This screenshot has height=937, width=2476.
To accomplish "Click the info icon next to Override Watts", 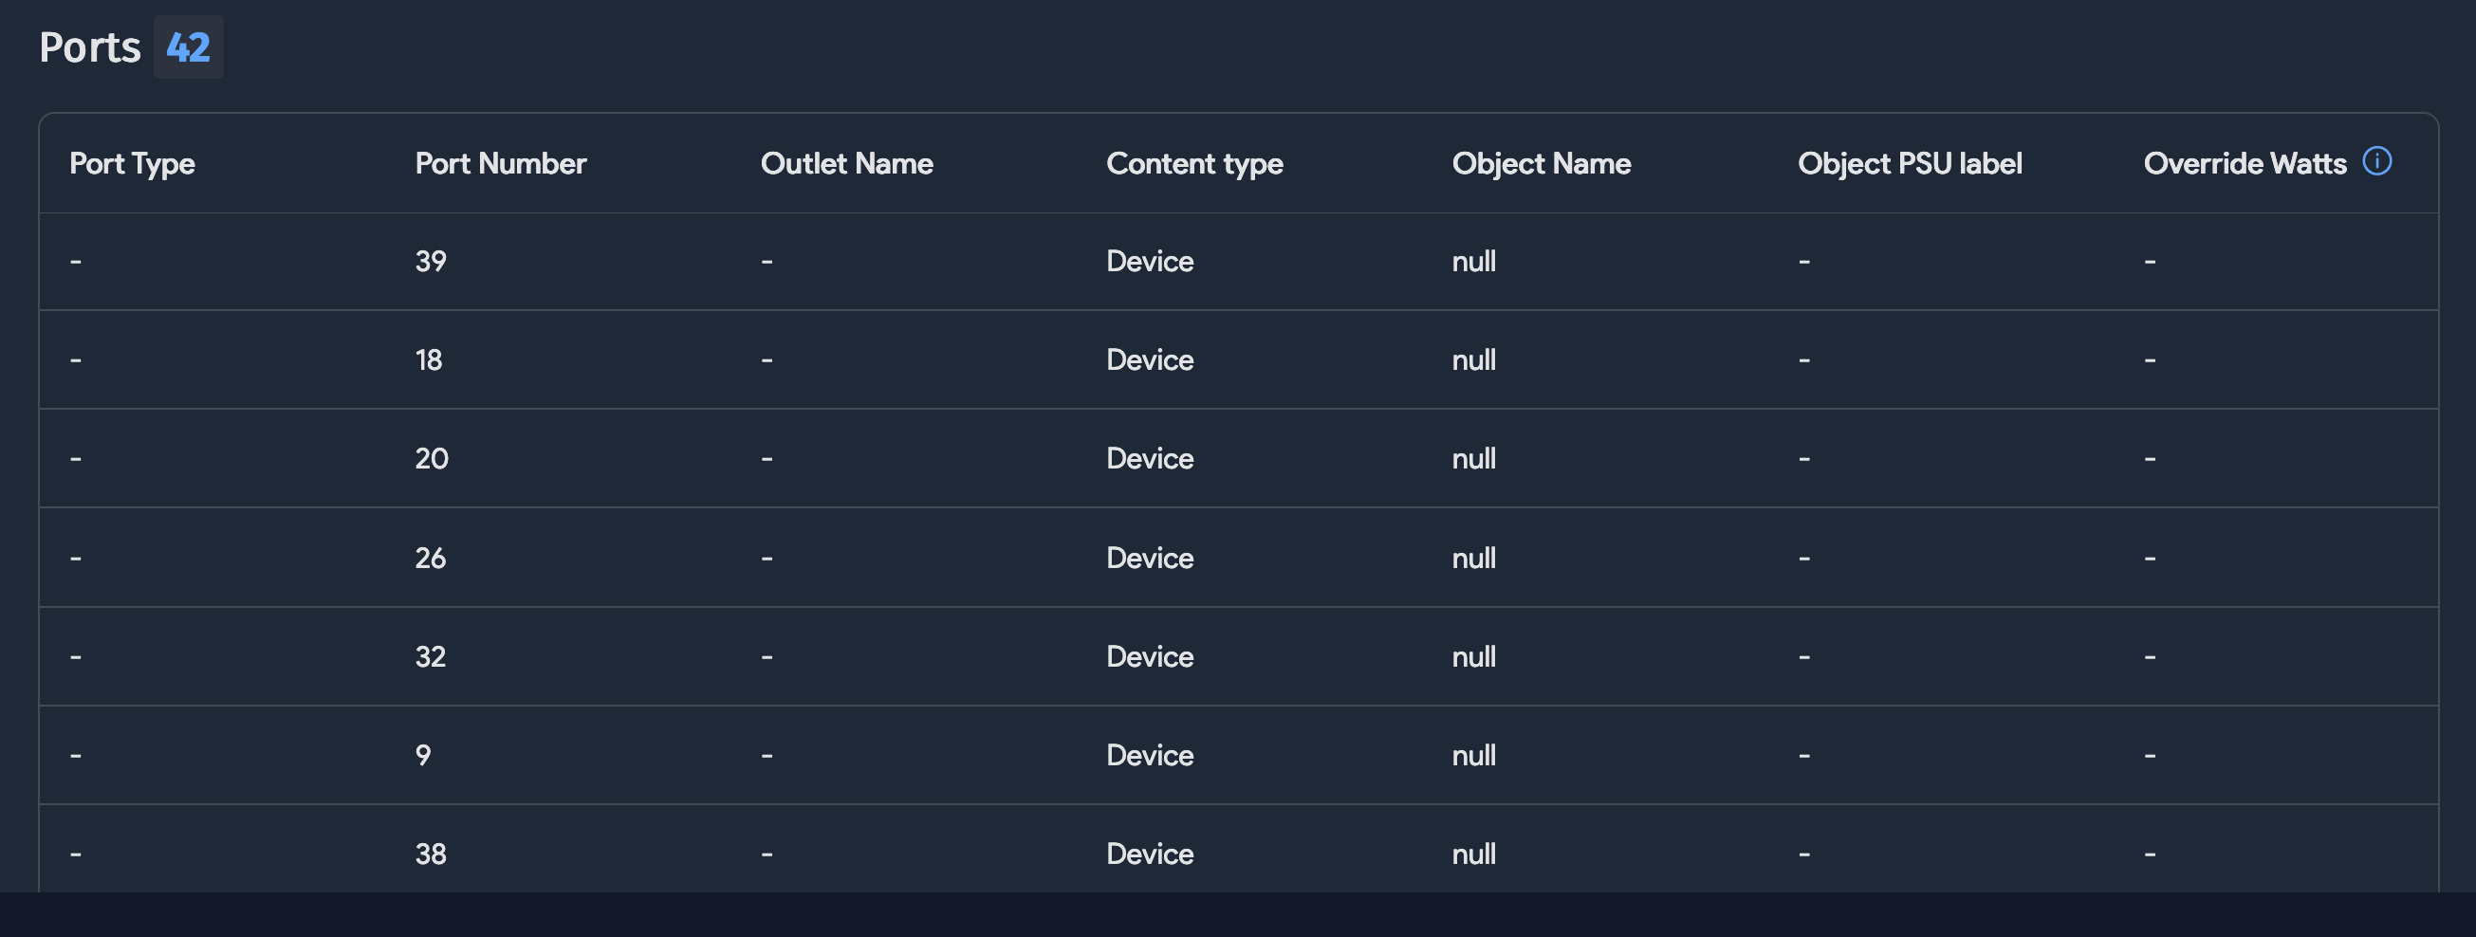I will [2378, 161].
